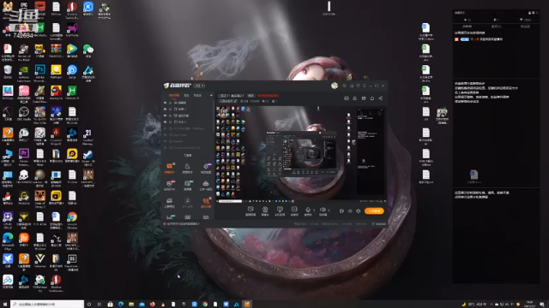This screenshot has width=549, height=308.
Task: Click the microphone icon in bottom toolbar
Action: 308,210
